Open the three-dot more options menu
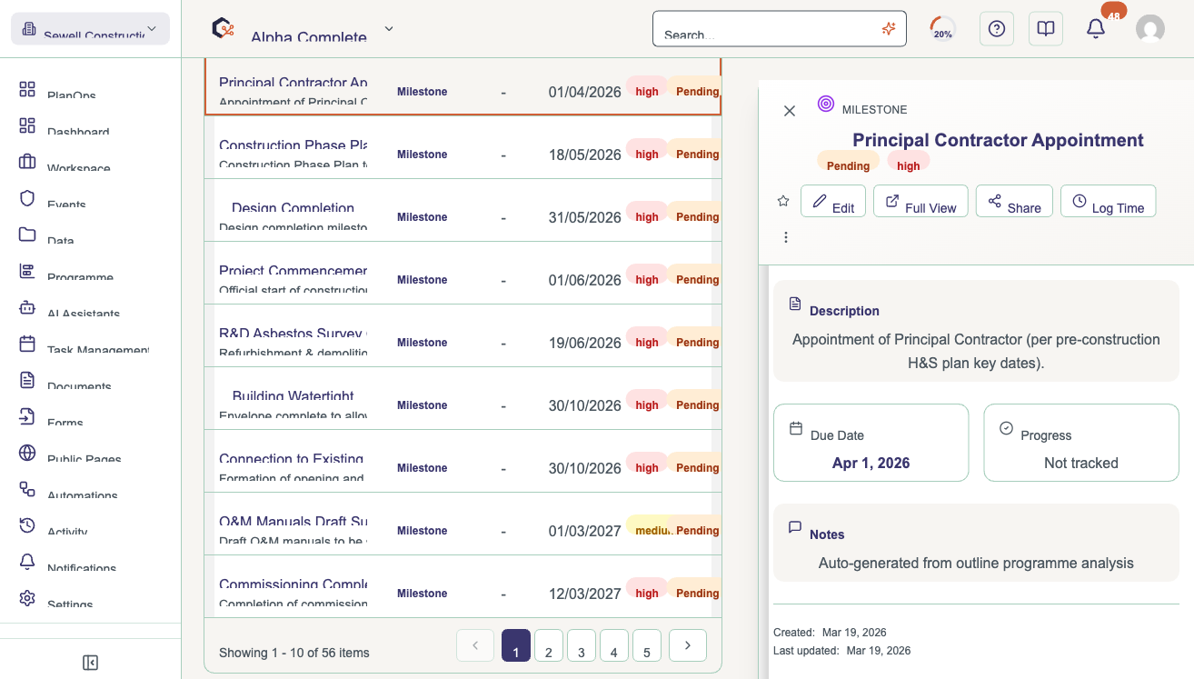The height and width of the screenshot is (679, 1194). coord(786,237)
